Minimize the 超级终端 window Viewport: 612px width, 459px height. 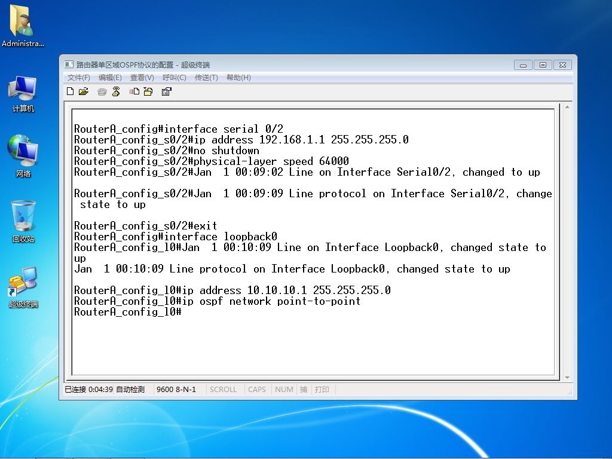click(523, 65)
